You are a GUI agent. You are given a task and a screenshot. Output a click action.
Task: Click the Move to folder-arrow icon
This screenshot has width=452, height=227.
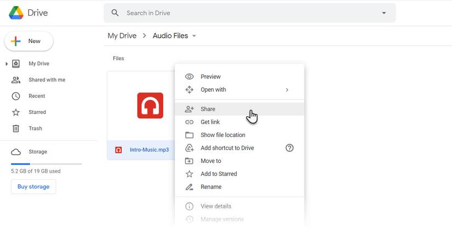(x=189, y=161)
